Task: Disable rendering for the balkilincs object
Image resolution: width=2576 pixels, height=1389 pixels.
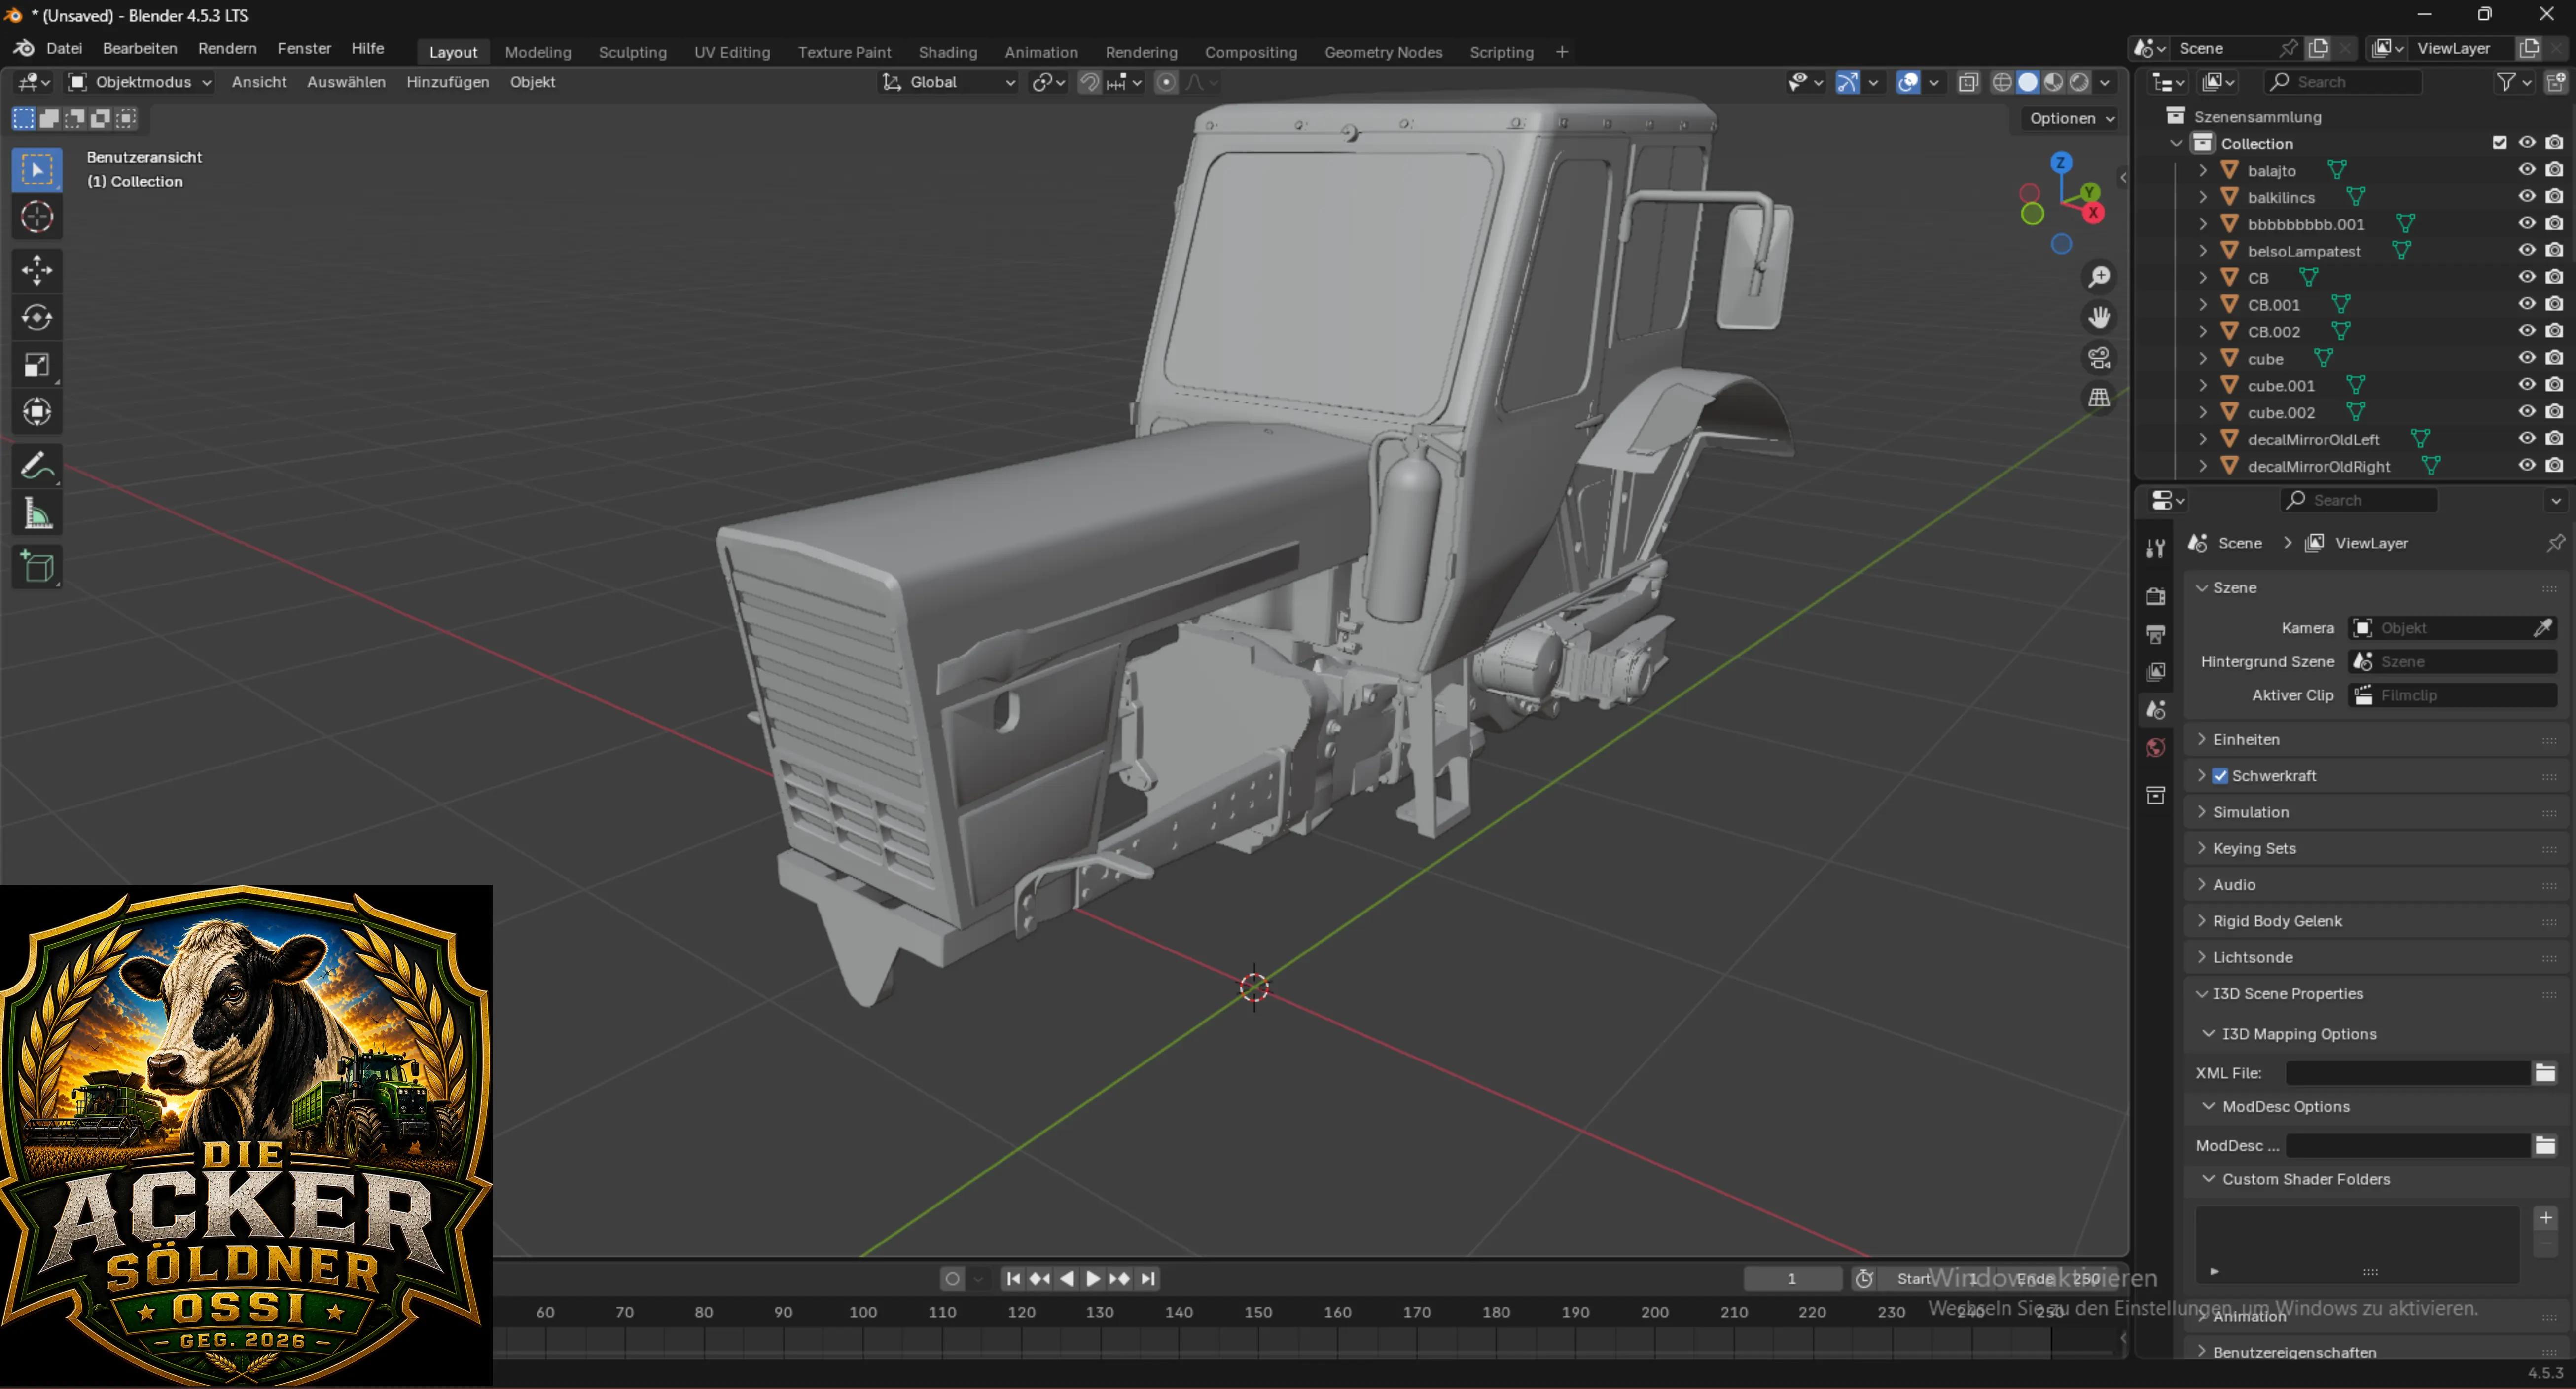Action: click(2555, 197)
